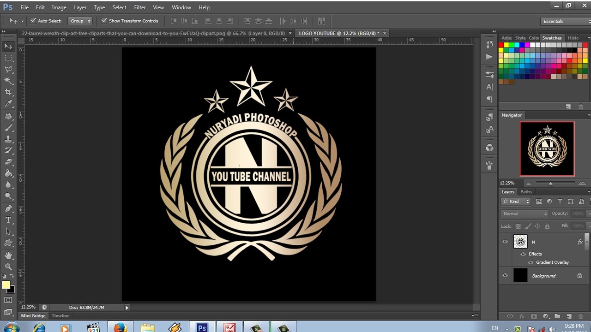Select the Horizontal Type tool
591x332 pixels.
tap(8, 220)
